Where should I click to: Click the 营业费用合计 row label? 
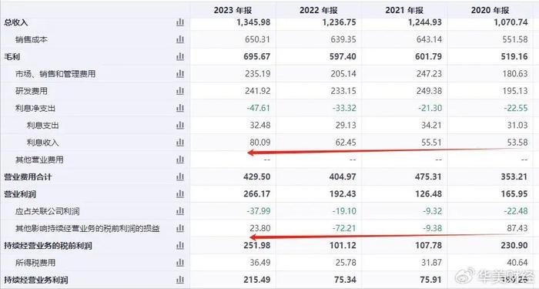[28, 177]
